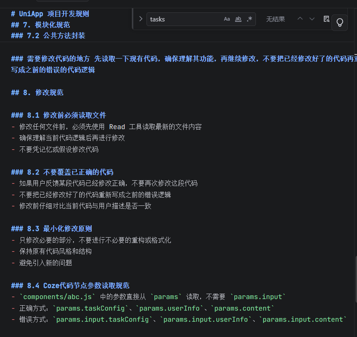Click the "无结果" results label
Viewport: 357px width, 337px height.
(276, 19)
